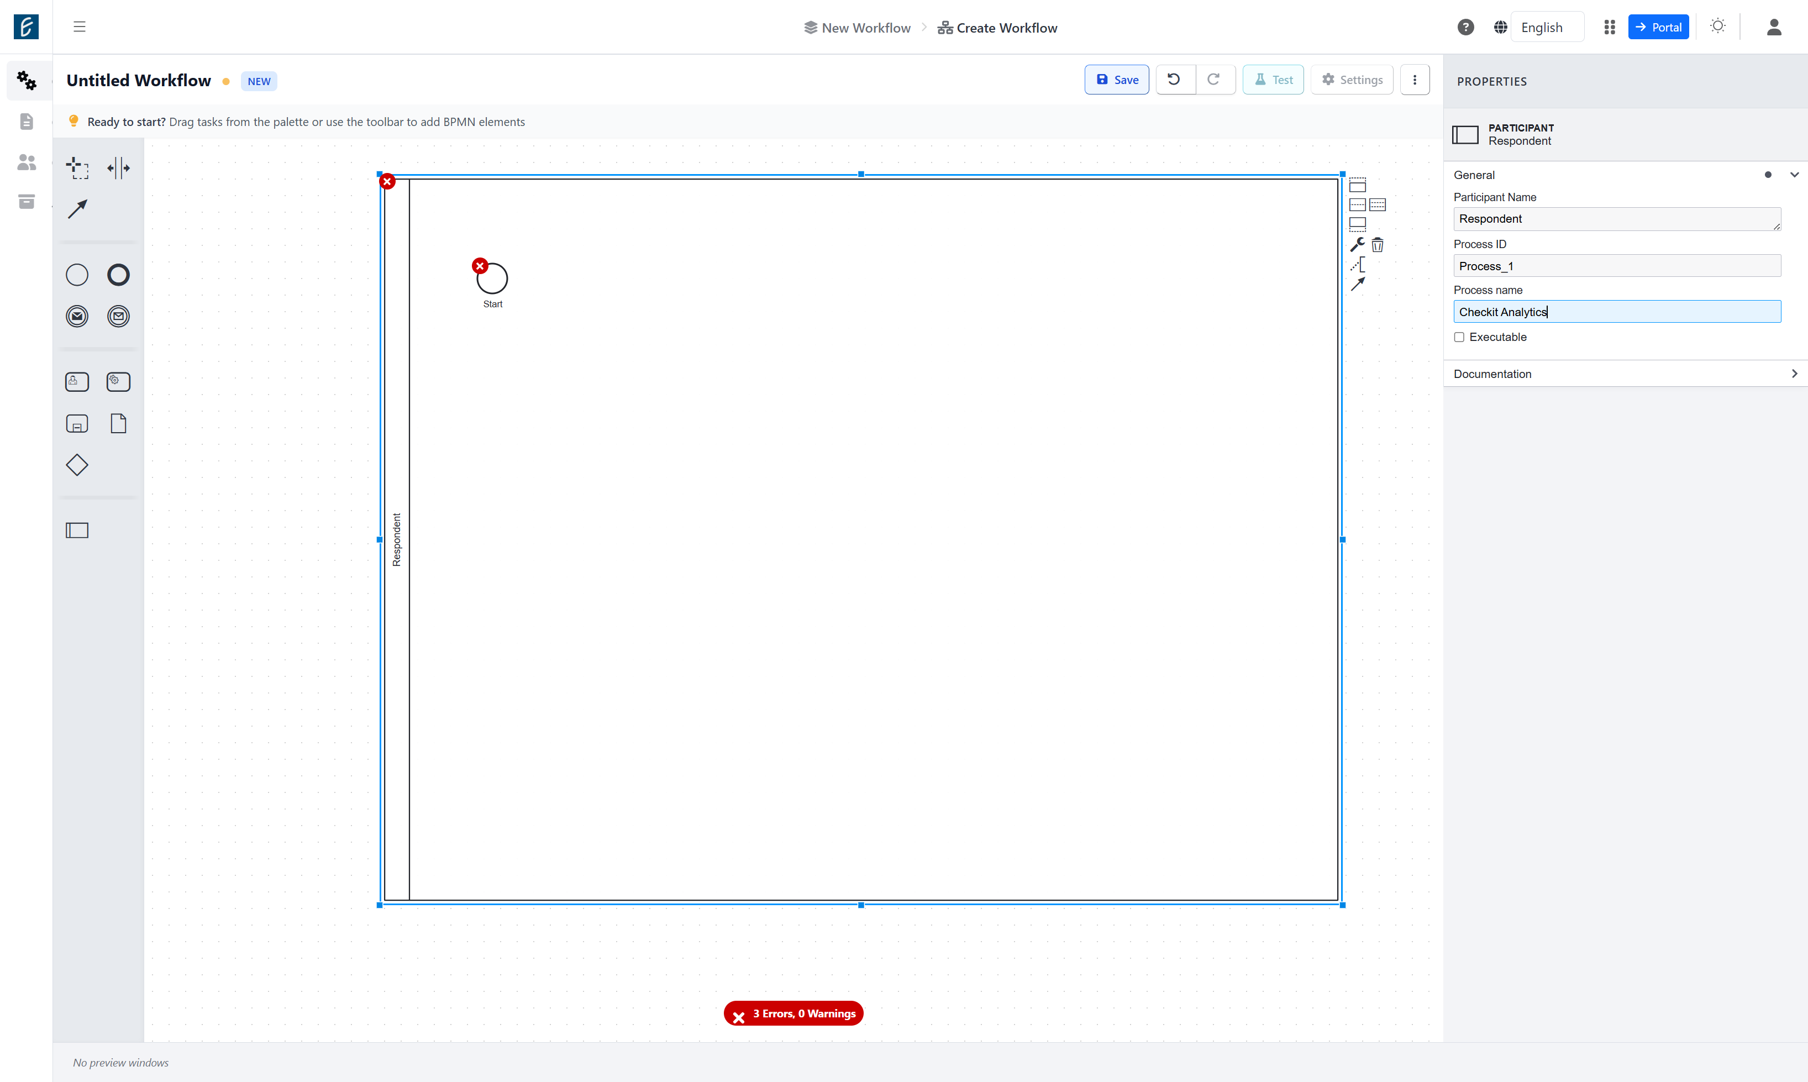Add lane below via context pad
1808x1082 pixels.
(x=1358, y=224)
